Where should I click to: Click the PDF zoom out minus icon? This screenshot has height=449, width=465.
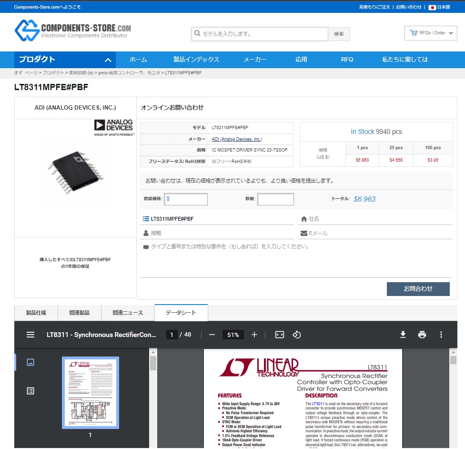pyautogui.click(x=212, y=335)
